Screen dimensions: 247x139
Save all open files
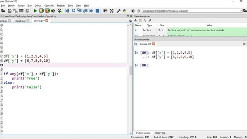pos(15,11)
